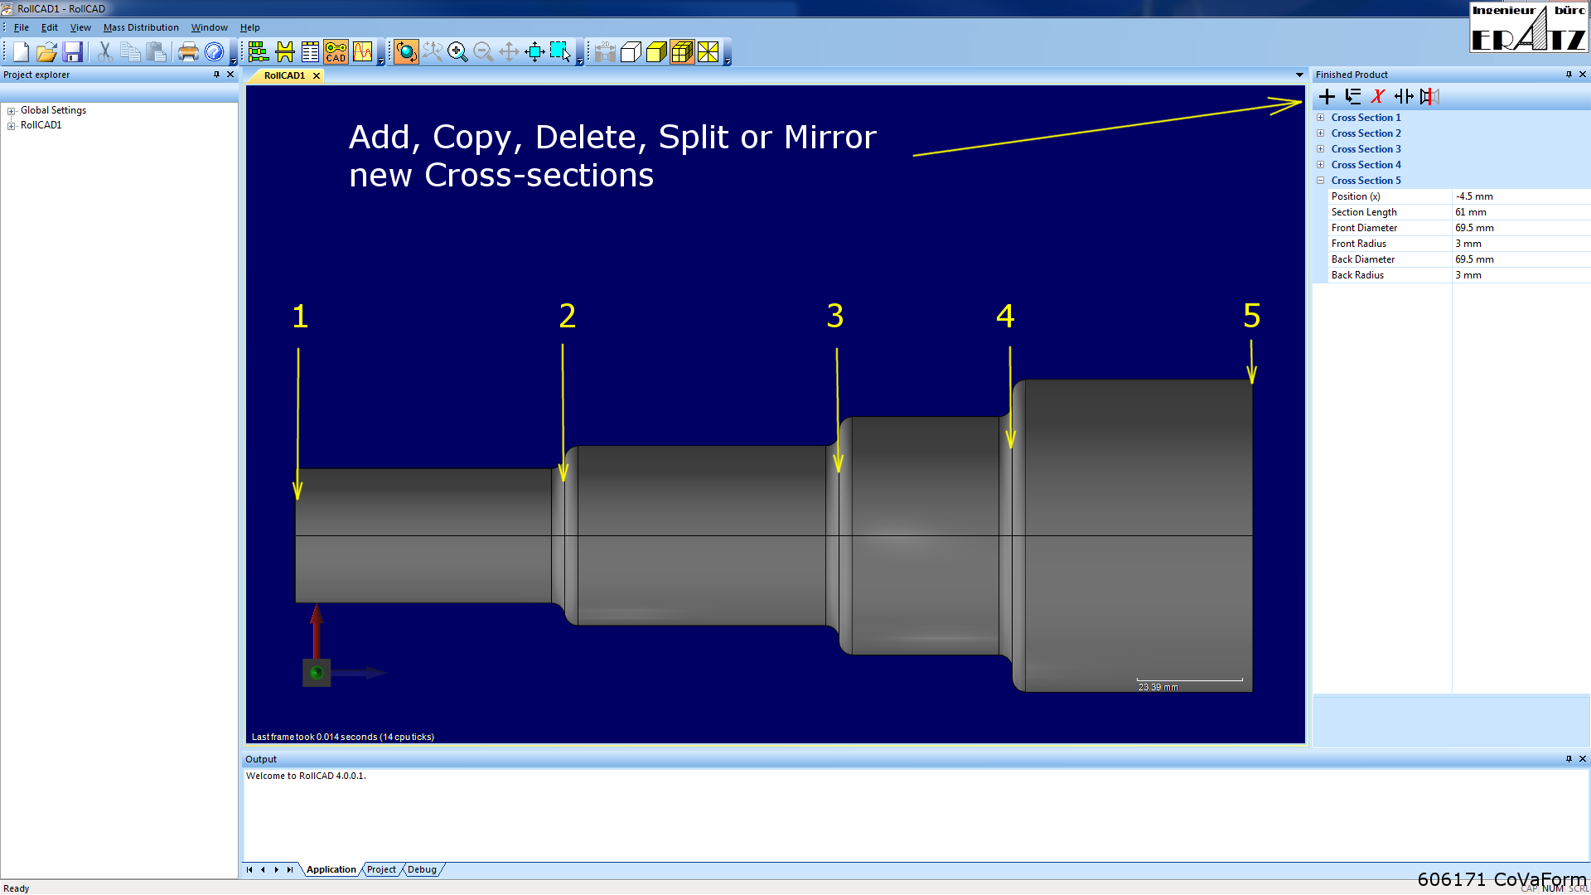
Task: Create a new file with the New icon
Action: [21, 52]
